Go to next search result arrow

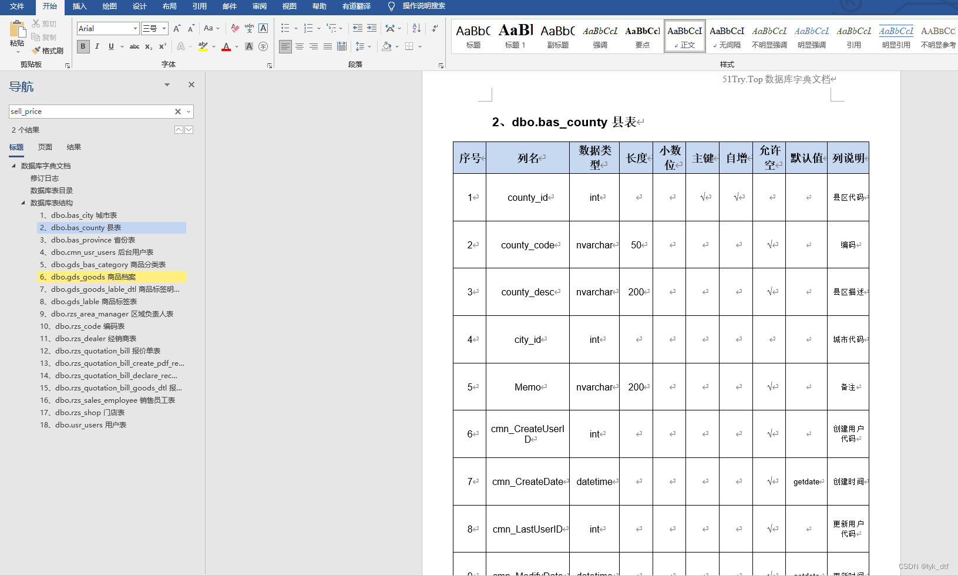point(189,130)
